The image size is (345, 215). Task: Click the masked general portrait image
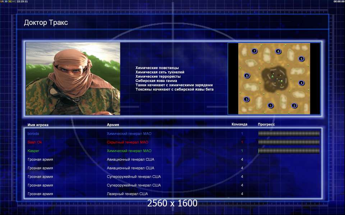[x=73, y=78]
